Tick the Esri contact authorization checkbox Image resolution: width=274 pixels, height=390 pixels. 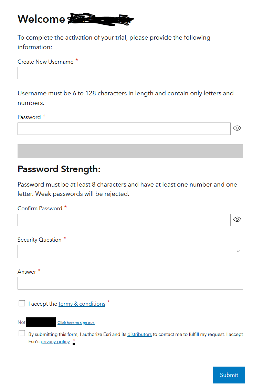[22, 333]
